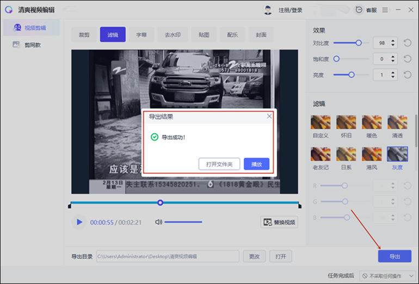This screenshot has width=419, height=284.
Task: Click the timeline start trim handle
Action: coord(70,205)
